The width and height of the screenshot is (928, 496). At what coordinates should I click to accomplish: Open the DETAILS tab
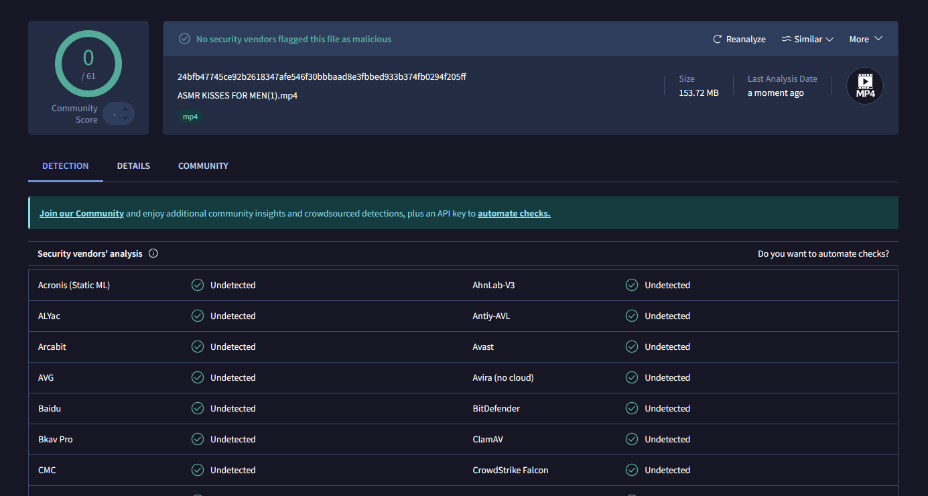point(133,166)
